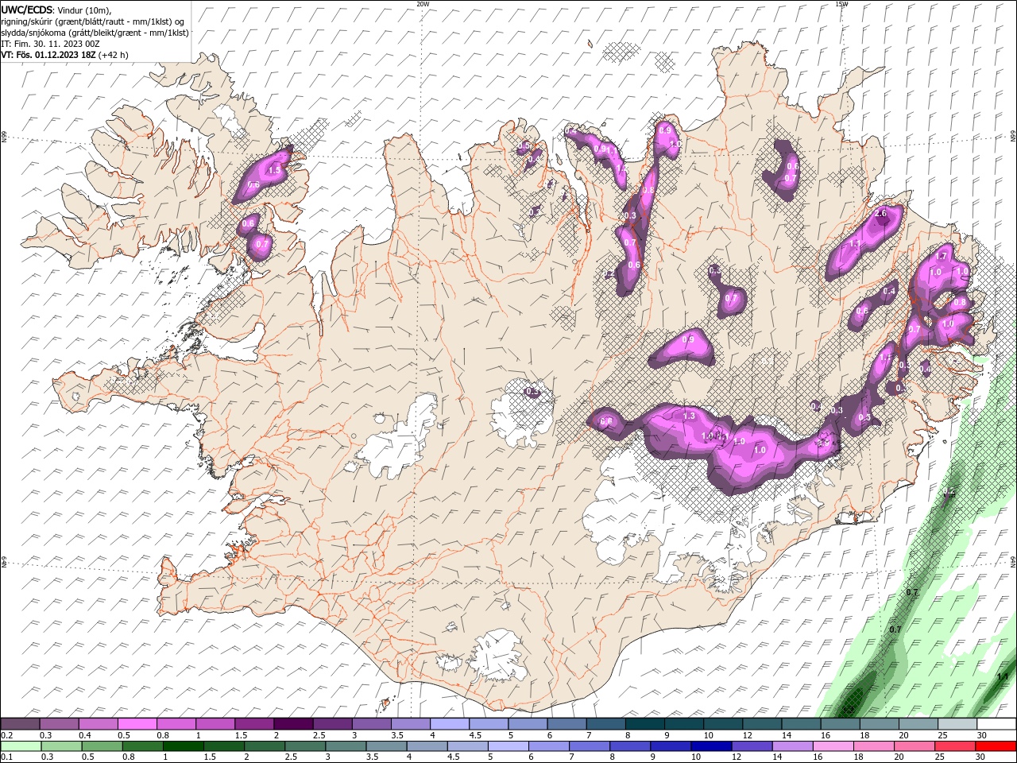Click the 1.7 snowfall value in the east
This screenshot has width=1017, height=763.
click(942, 257)
